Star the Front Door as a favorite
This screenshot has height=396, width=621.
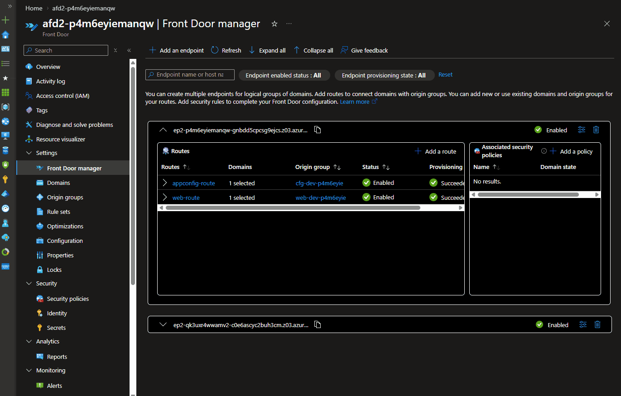point(274,24)
